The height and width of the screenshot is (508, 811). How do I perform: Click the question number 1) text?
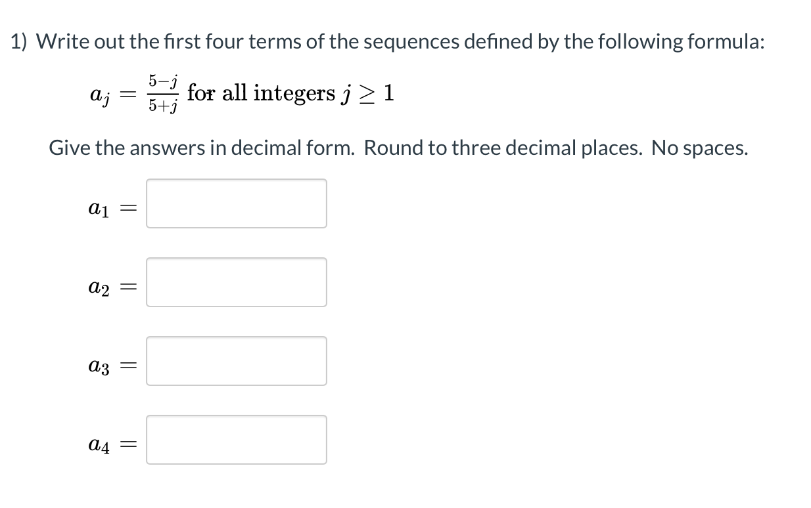[x=18, y=41]
